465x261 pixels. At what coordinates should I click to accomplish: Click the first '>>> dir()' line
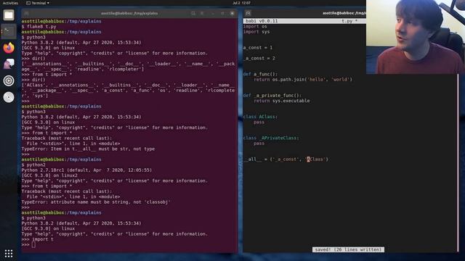pos(33,58)
